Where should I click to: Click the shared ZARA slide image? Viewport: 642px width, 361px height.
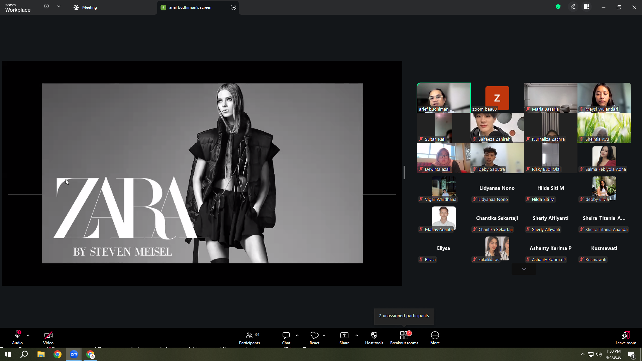pyautogui.click(x=202, y=173)
